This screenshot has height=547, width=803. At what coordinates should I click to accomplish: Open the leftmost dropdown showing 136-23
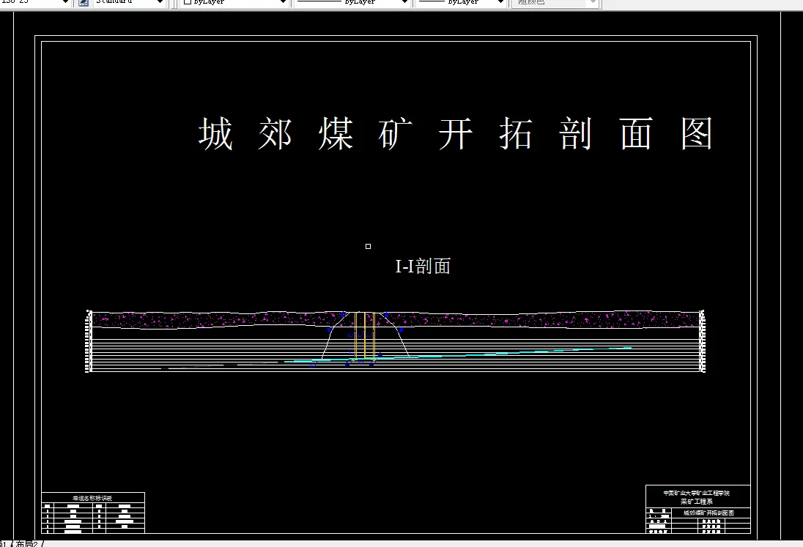tap(66, 2)
